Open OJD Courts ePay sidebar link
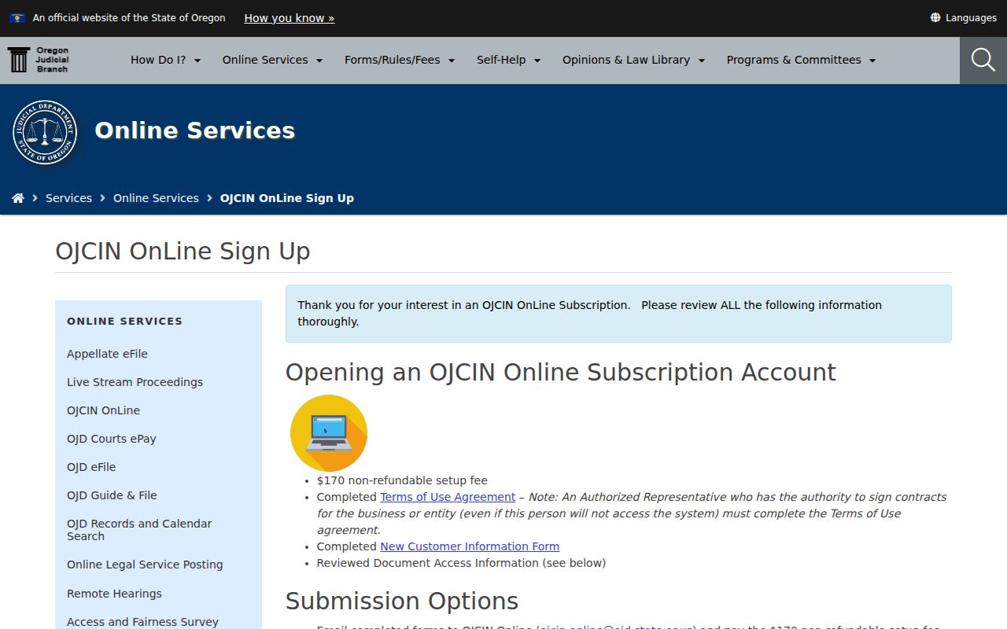This screenshot has width=1007, height=629. [x=112, y=439]
